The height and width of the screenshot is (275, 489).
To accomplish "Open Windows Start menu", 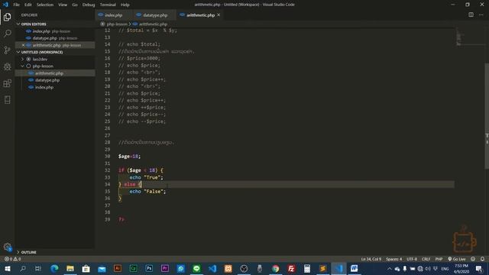I will pyautogui.click(x=7, y=268).
